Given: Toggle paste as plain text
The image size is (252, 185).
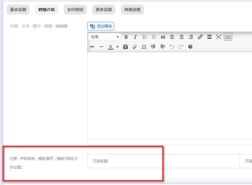Looking at the screenshot, I should (x=125, y=47).
